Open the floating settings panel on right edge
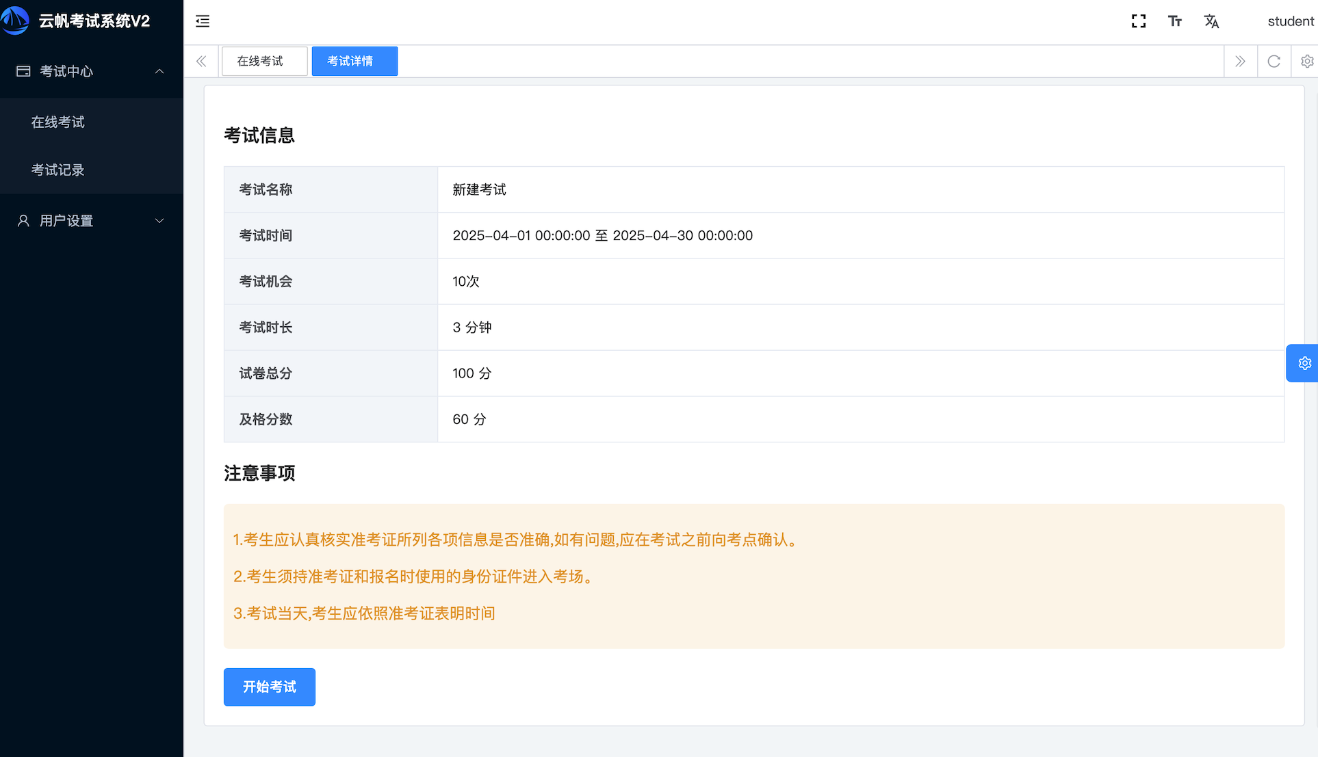This screenshot has height=757, width=1318. point(1304,363)
